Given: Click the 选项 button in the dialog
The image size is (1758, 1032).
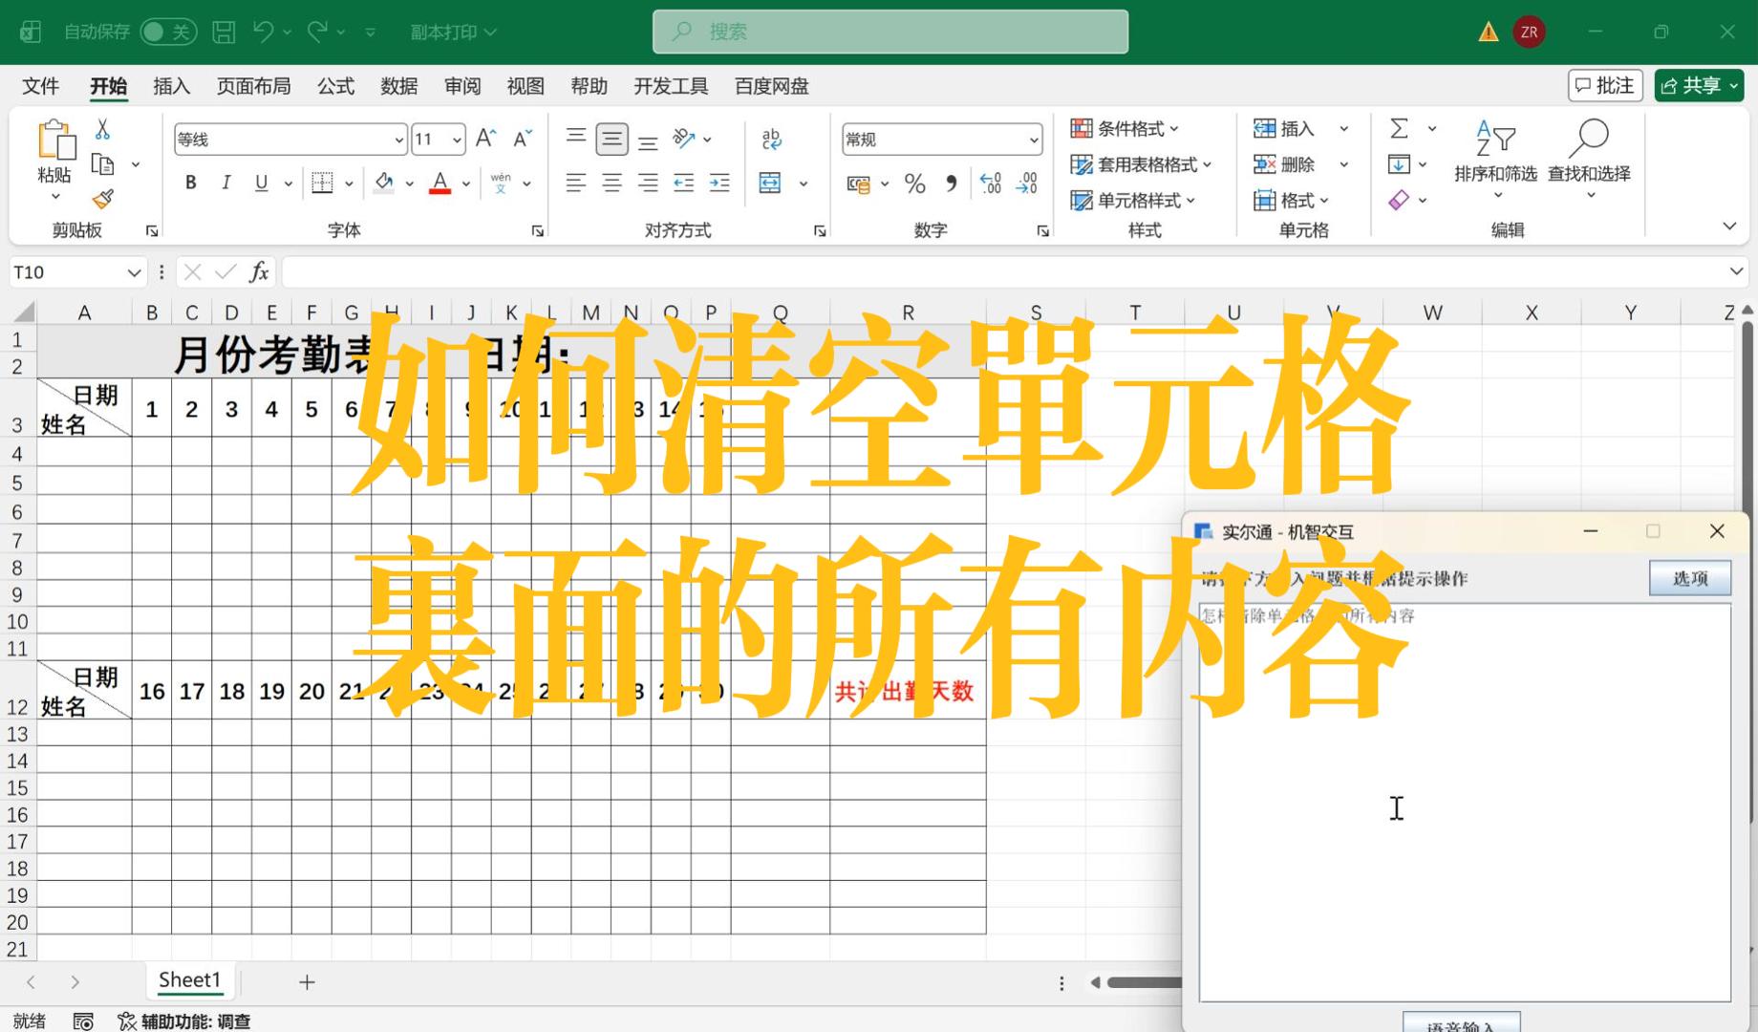Looking at the screenshot, I should pyautogui.click(x=1689, y=578).
